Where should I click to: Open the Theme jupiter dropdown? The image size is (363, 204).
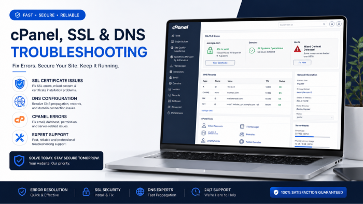coord(315,118)
